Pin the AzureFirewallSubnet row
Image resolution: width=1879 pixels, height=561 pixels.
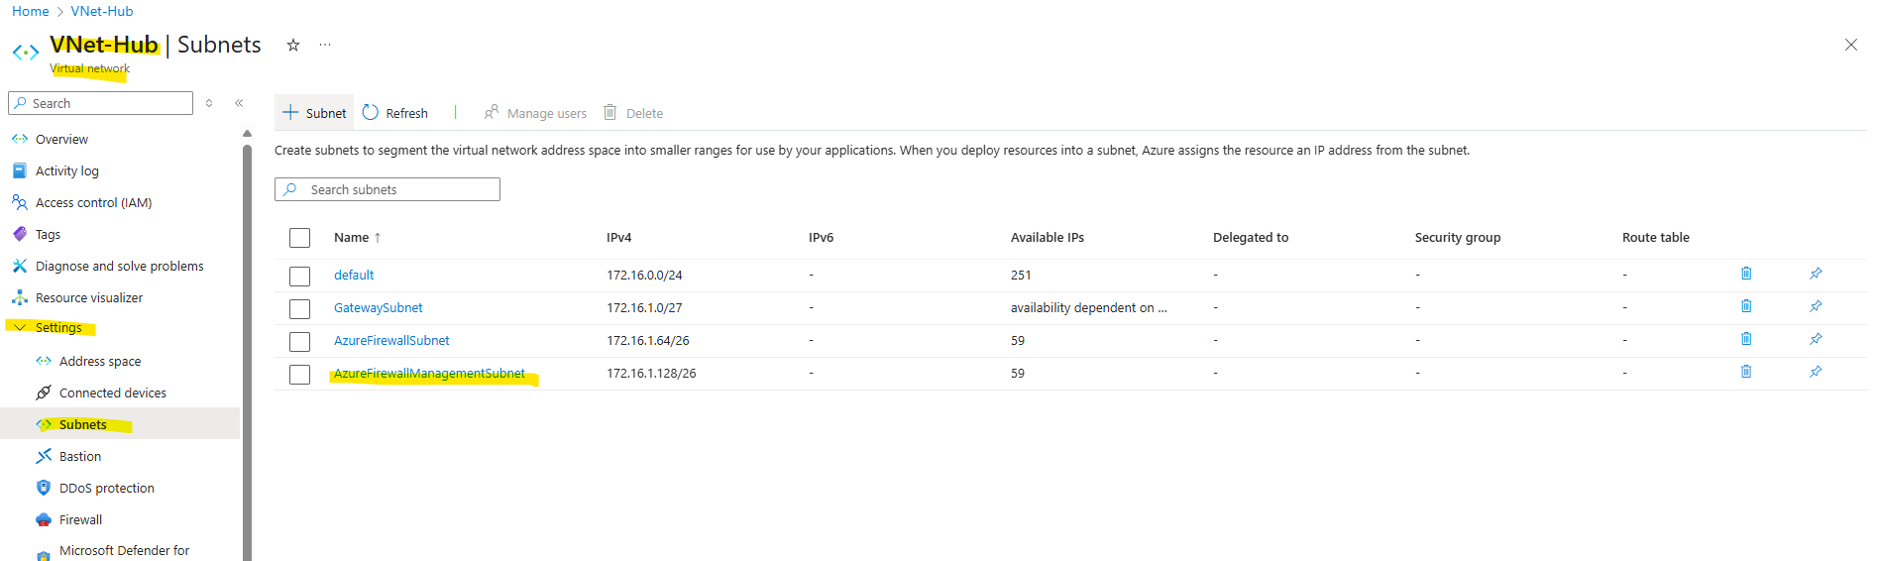point(1816,339)
